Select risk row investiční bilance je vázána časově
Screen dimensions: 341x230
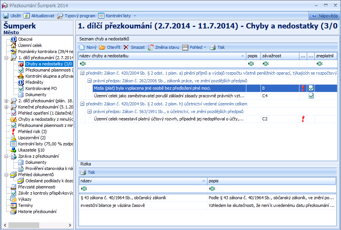[207, 205]
